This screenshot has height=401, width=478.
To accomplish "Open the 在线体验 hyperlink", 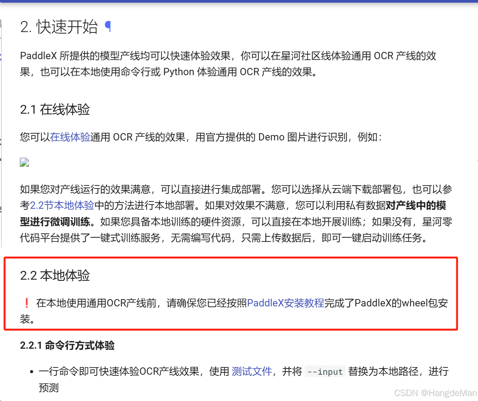I will (70, 137).
